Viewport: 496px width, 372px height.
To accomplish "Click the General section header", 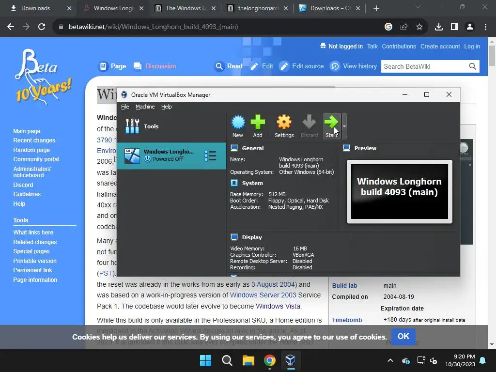I will 252,148.
